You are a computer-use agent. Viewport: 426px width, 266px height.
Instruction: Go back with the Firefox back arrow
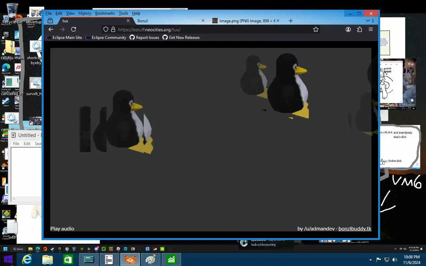pyautogui.click(x=51, y=29)
